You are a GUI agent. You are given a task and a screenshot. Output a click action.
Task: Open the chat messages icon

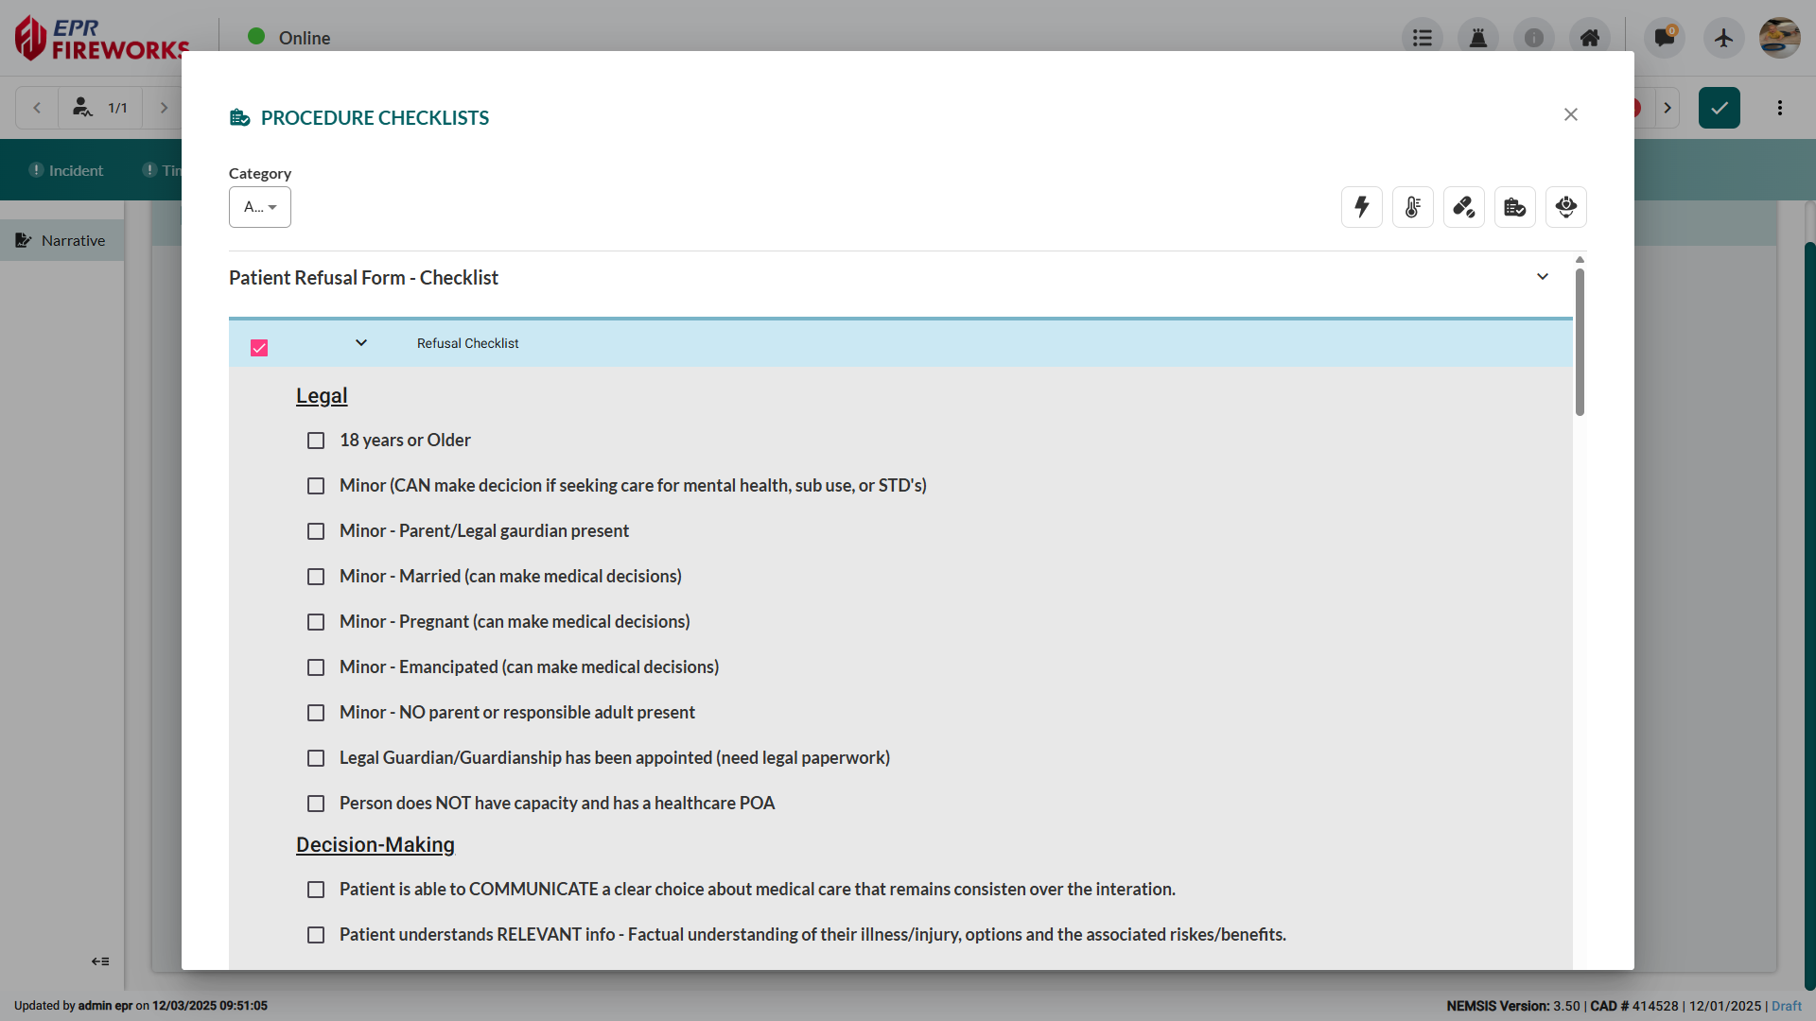click(x=1664, y=37)
